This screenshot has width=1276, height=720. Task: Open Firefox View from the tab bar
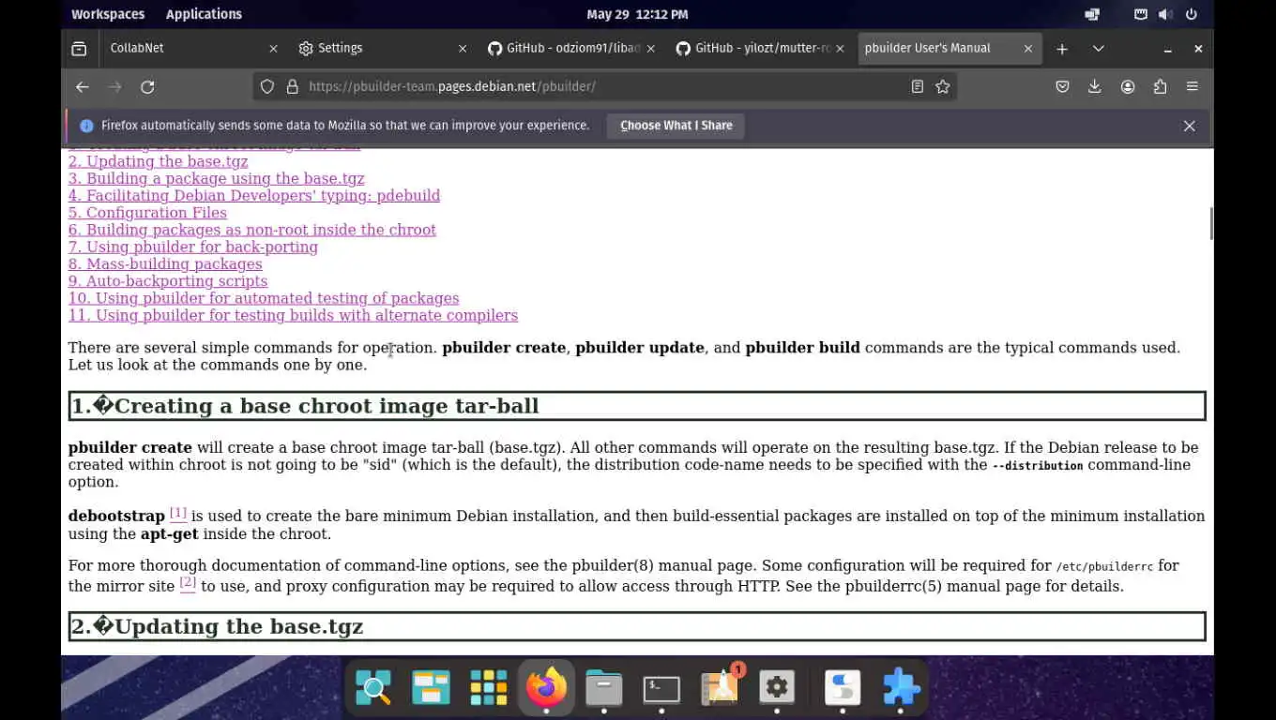pos(79,48)
